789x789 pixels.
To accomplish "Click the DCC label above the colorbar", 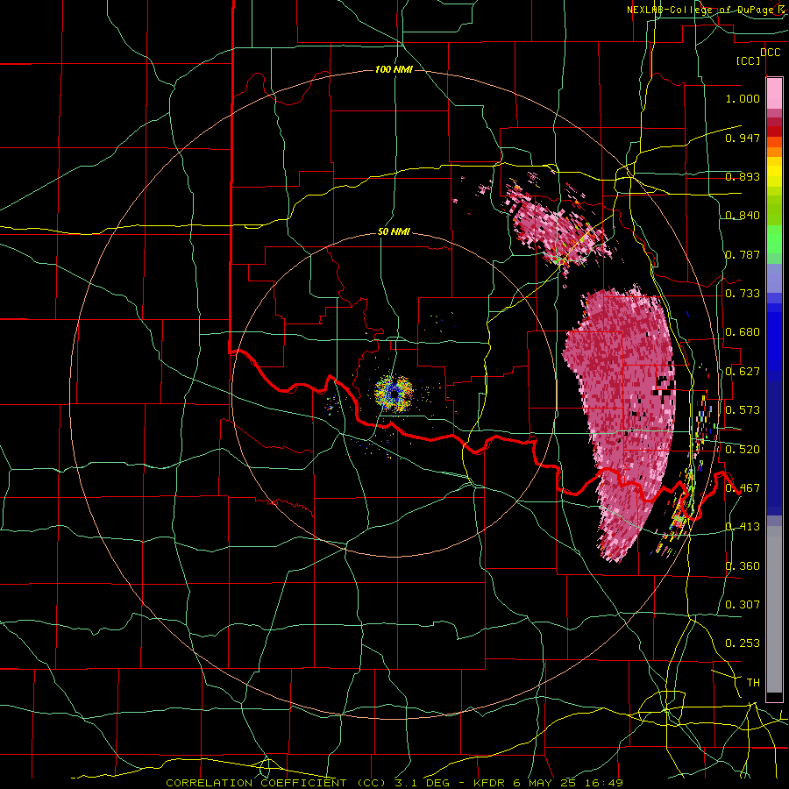I will point(771,53).
